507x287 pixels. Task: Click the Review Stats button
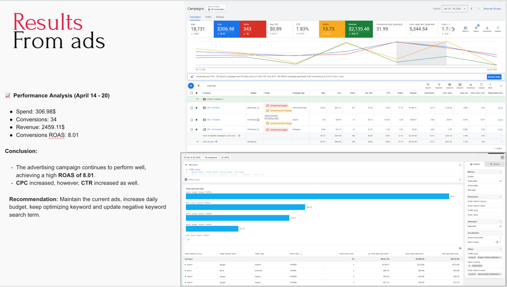pyautogui.click(x=494, y=77)
